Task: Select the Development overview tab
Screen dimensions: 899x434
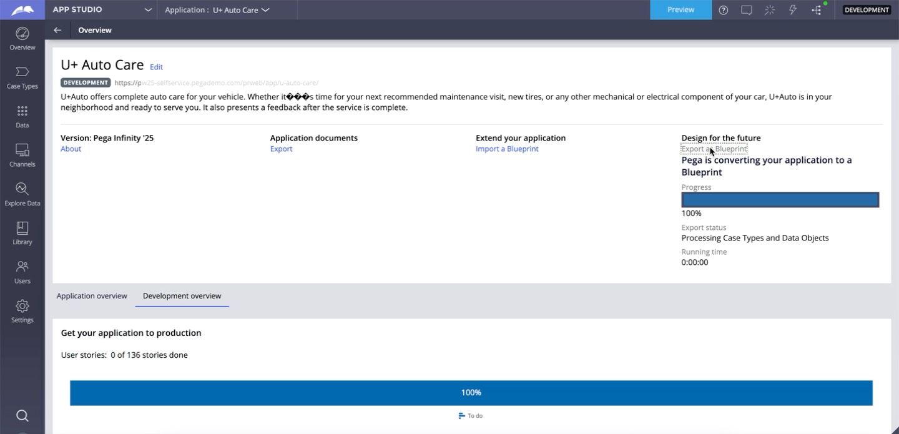Action: 182,296
